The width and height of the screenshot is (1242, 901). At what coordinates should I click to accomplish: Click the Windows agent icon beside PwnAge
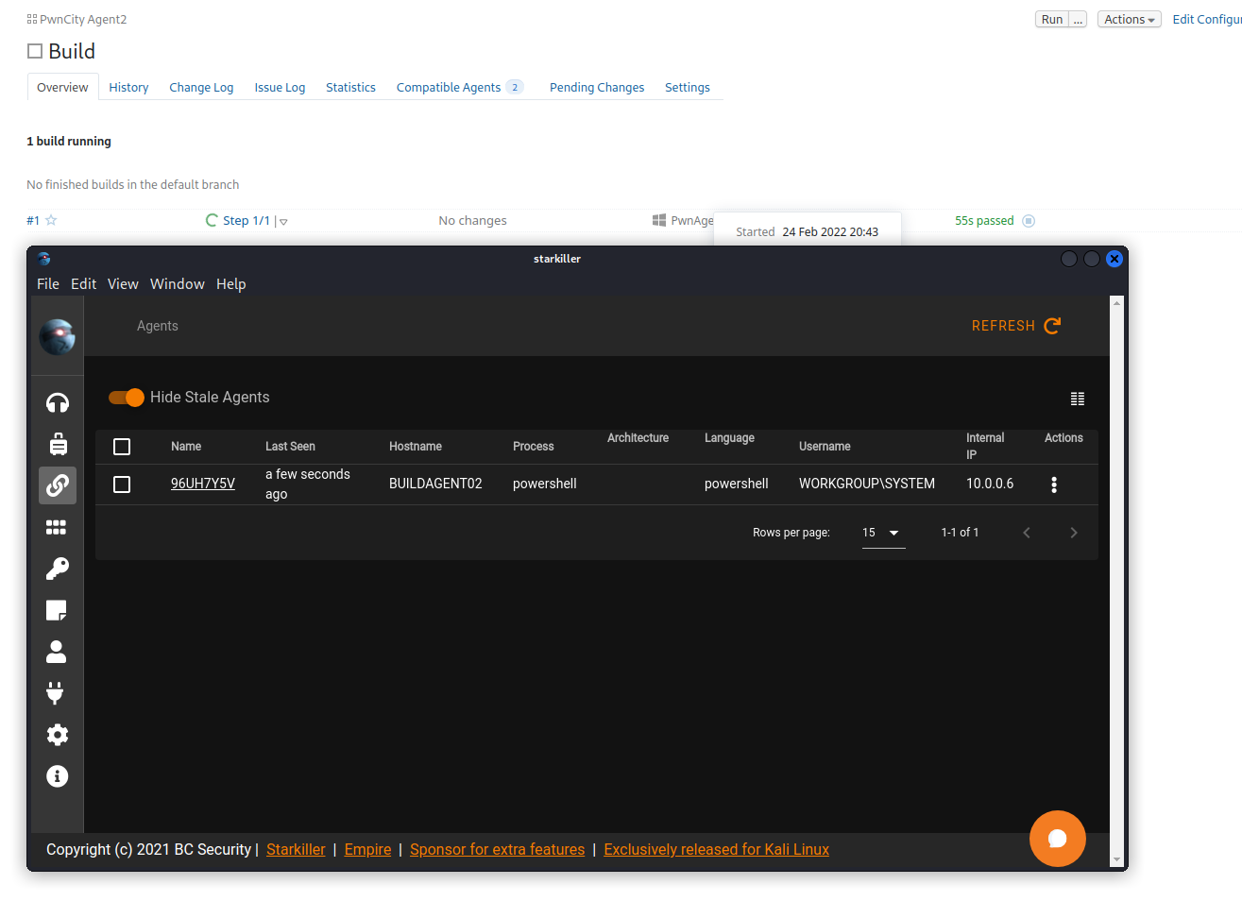(x=659, y=220)
